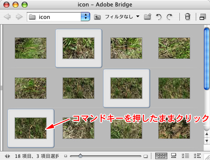Viewport: 210px width, 160px height.
Task: Go forward with the right arrow
Action: coord(19,17)
